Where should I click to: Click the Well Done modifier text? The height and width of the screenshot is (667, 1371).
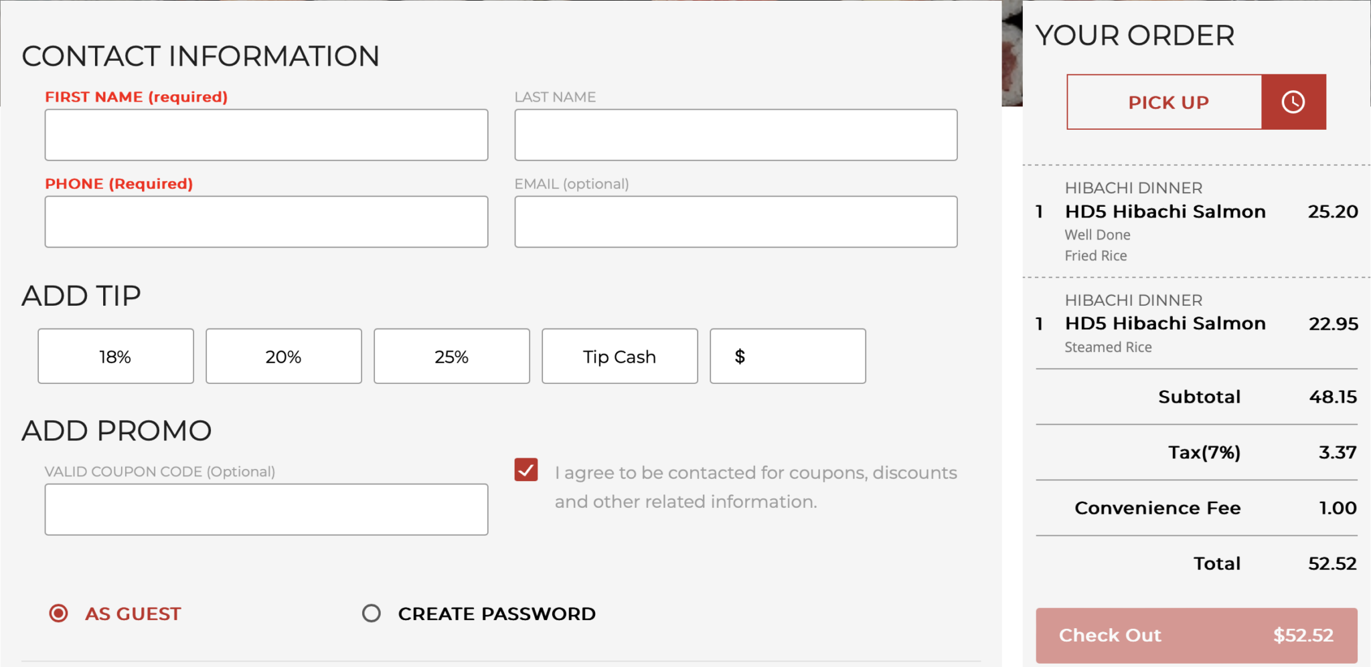coord(1097,235)
